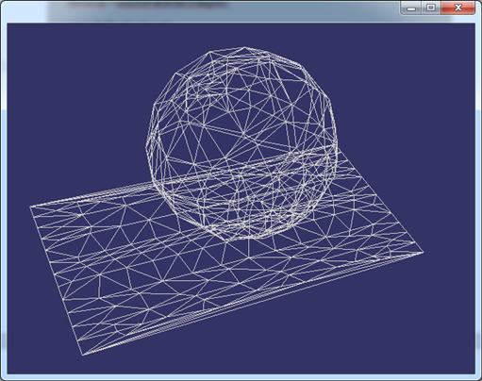Click the sphere's left silhouette edge
The image size is (482, 381).
(x=147, y=144)
